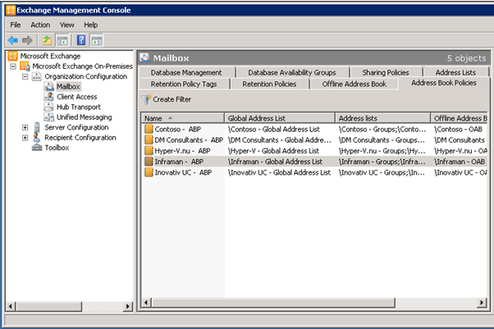This screenshot has width=494, height=329.
Task: Select the Client Access node
Action: [76, 97]
